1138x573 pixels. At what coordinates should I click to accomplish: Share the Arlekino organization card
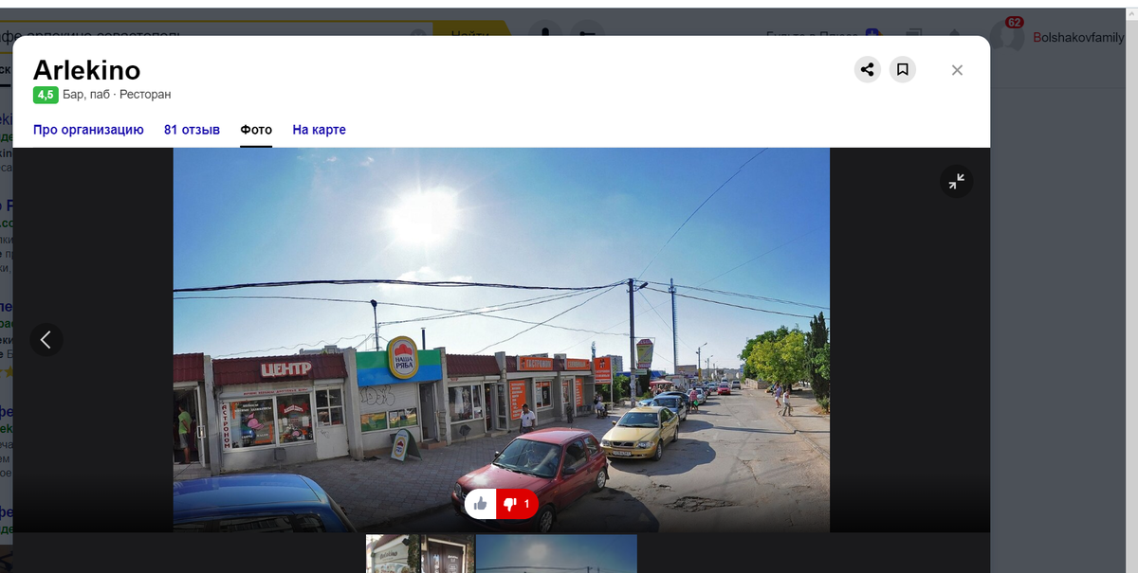pos(867,69)
